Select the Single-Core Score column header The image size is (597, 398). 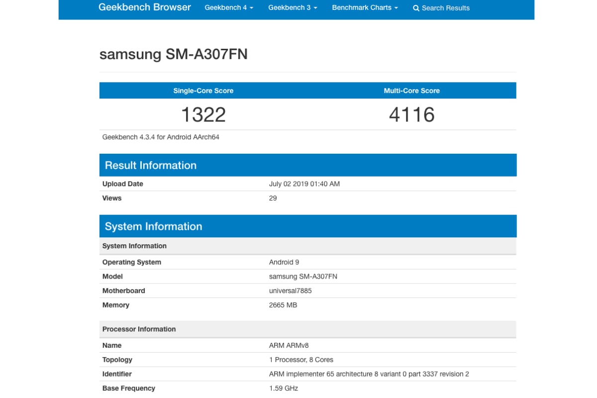click(x=203, y=91)
